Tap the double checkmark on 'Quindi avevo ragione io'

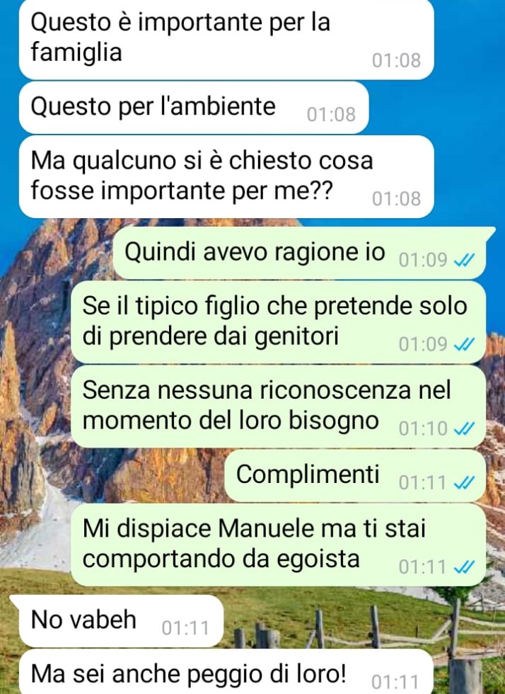click(464, 260)
